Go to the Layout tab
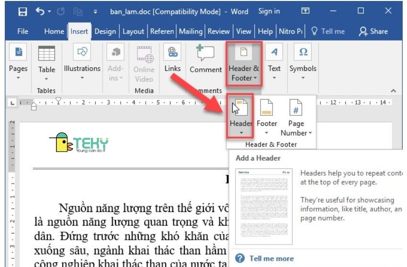The height and width of the screenshot is (267, 407). 133,32
